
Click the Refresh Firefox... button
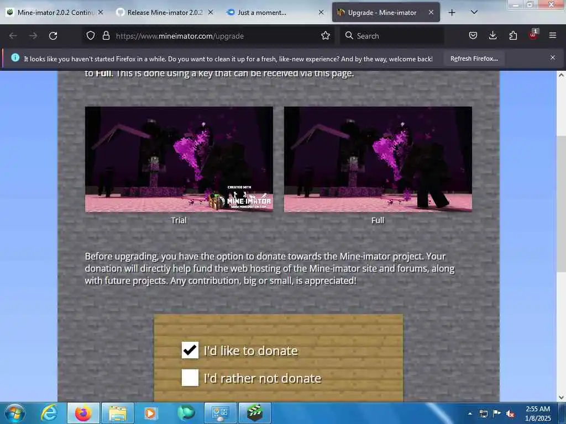(474, 59)
